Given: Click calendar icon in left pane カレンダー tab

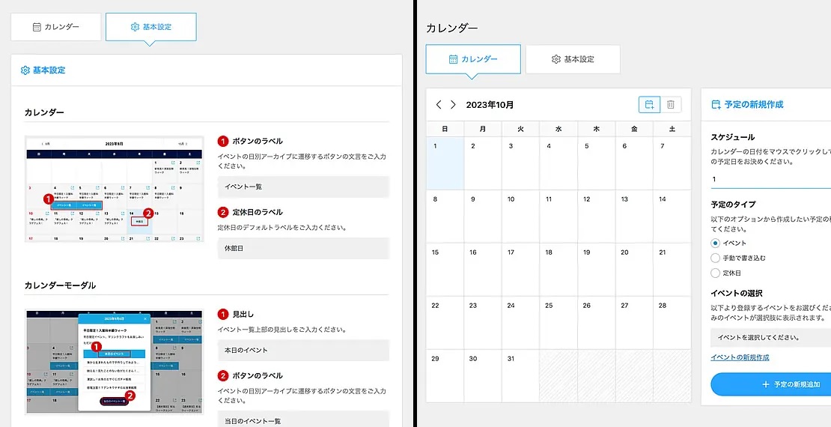Looking at the screenshot, I should point(37,27).
